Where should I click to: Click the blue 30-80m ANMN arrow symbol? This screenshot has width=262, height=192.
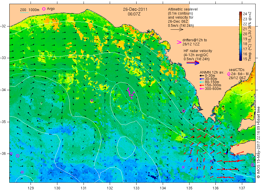click(x=202, y=79)
